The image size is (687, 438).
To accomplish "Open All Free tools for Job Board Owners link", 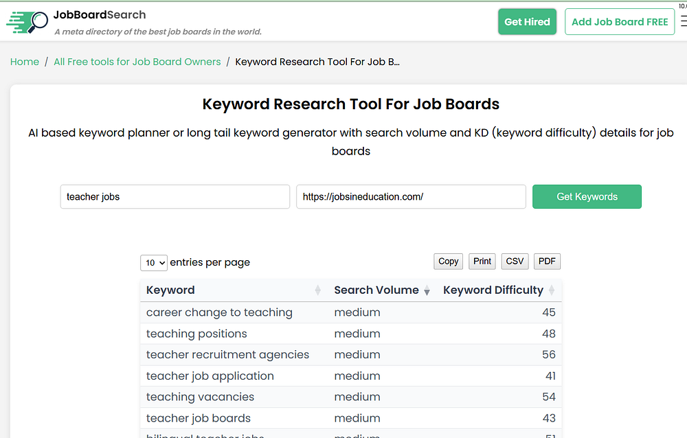I will pos(137,62).
